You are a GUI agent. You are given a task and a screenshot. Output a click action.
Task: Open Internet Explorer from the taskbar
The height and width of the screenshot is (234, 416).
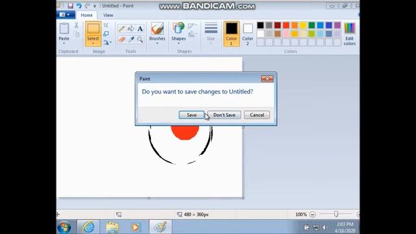[x=88, y=227]
